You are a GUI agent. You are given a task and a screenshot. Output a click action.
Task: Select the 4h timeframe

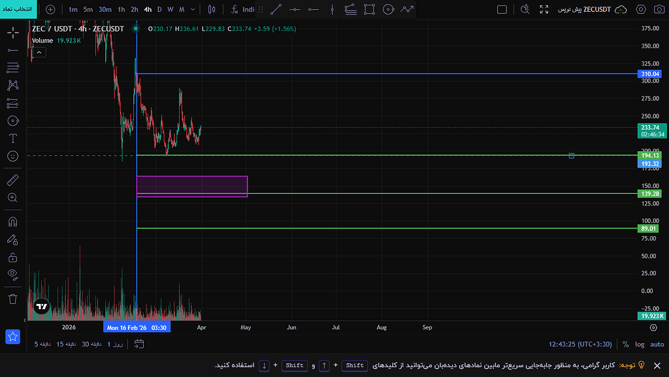pyautogui.click(x=148, y=9)
